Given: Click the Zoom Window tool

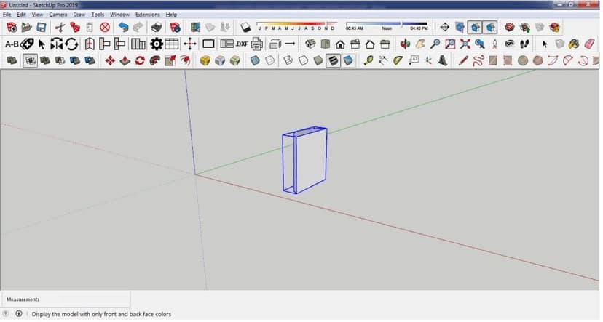Looking at the screenshot, I should (450, 44).
